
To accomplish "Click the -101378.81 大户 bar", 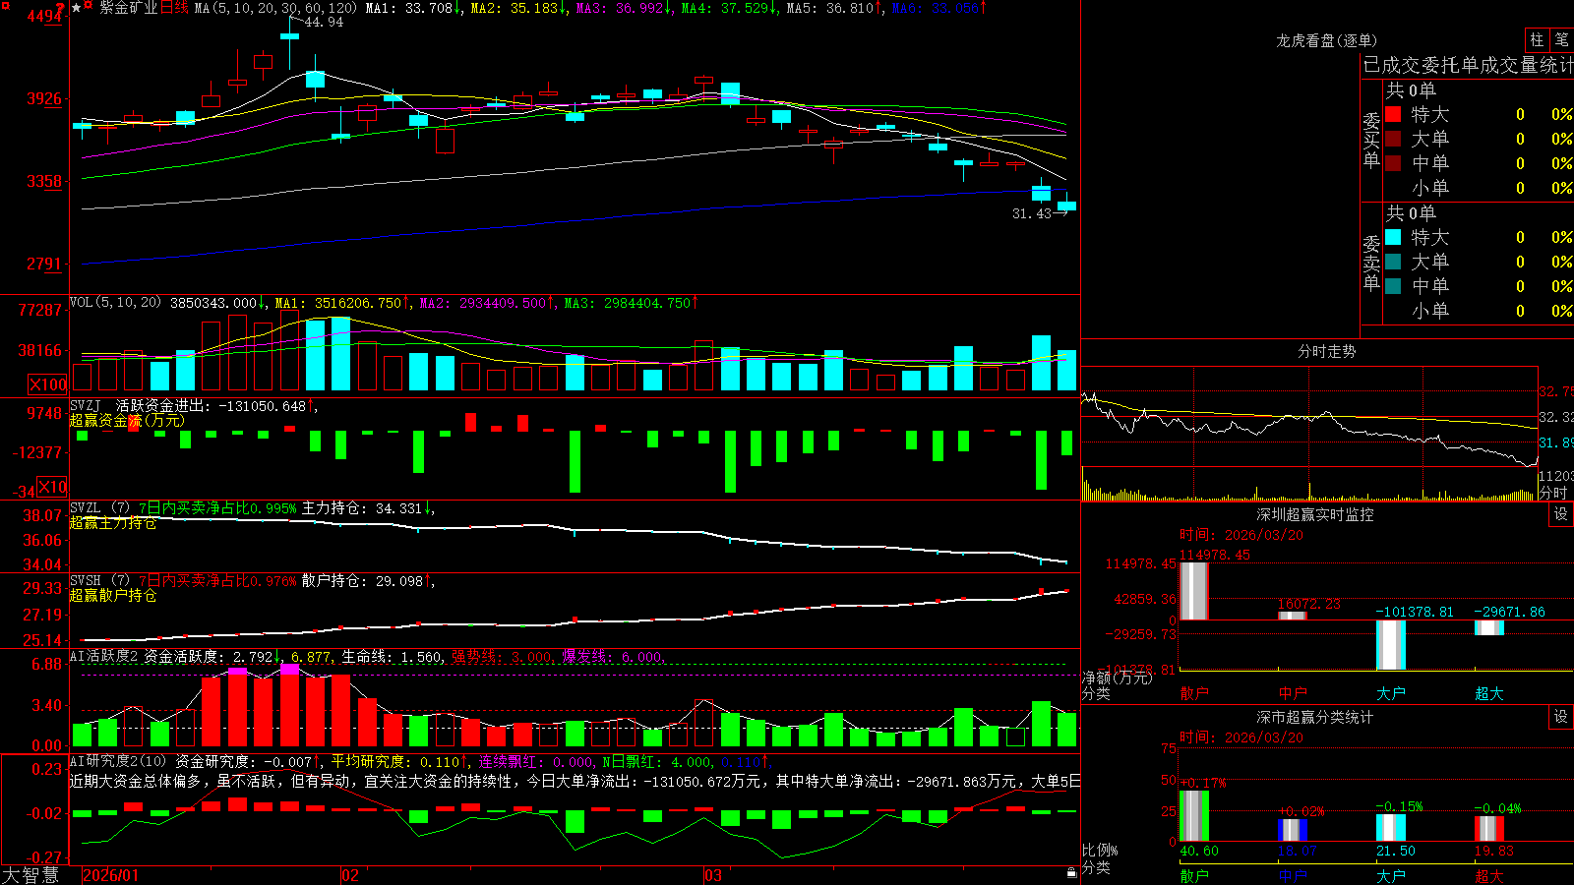I will point(1390,644).
